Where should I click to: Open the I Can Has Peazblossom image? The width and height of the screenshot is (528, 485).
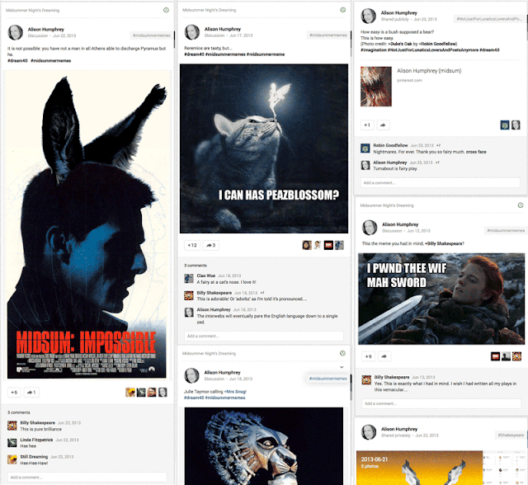(x=264, y=148)
